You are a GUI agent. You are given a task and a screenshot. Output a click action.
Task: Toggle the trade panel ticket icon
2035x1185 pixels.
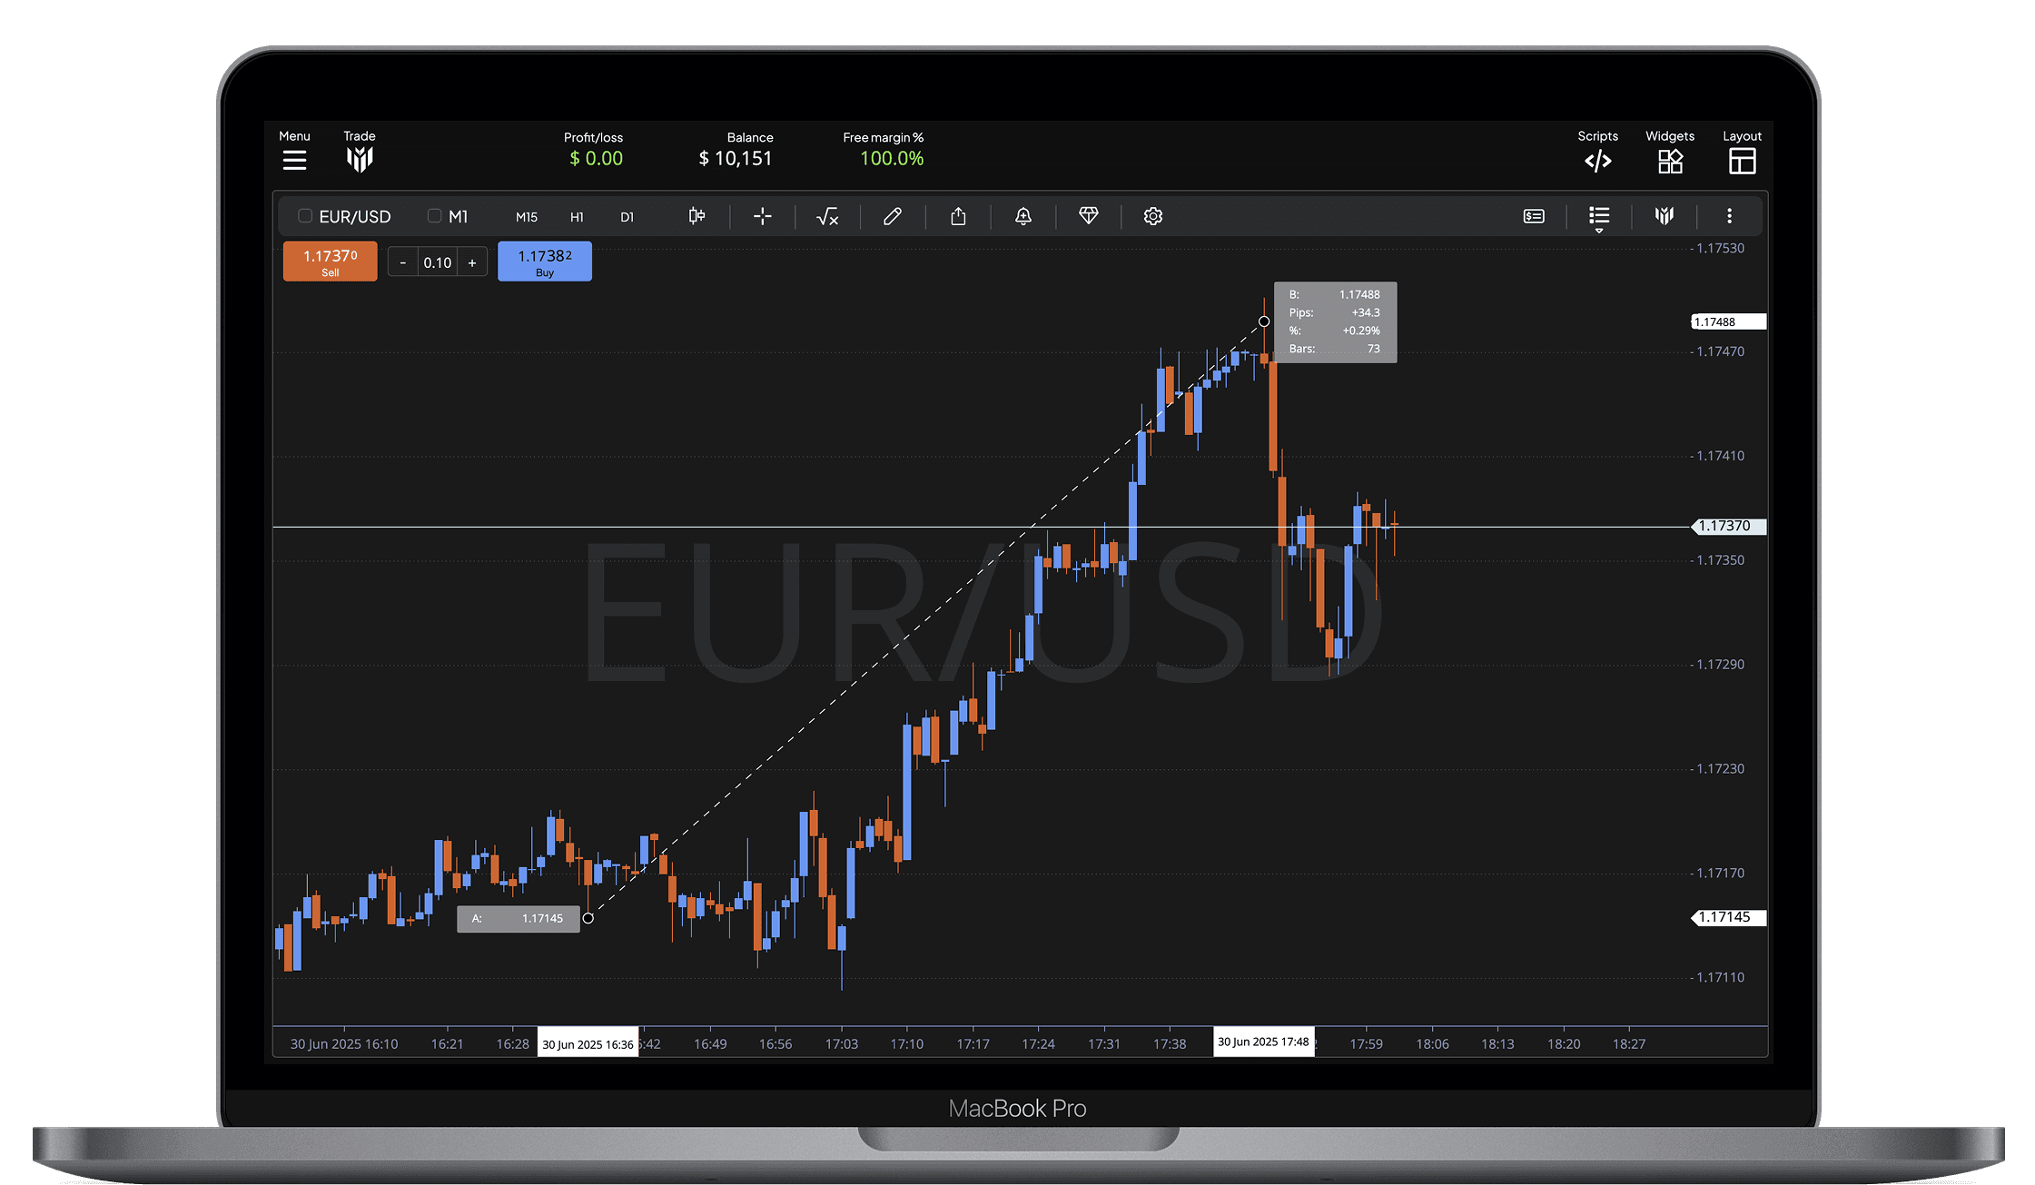click(1534, 216)
